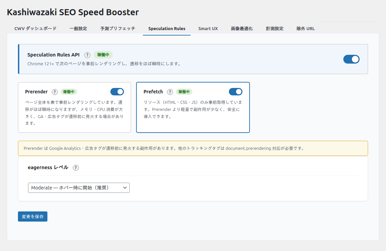Click the help icon beside Speculation Rules API
The height and width of the screenshot is (251, 386).
pos(87,55)
